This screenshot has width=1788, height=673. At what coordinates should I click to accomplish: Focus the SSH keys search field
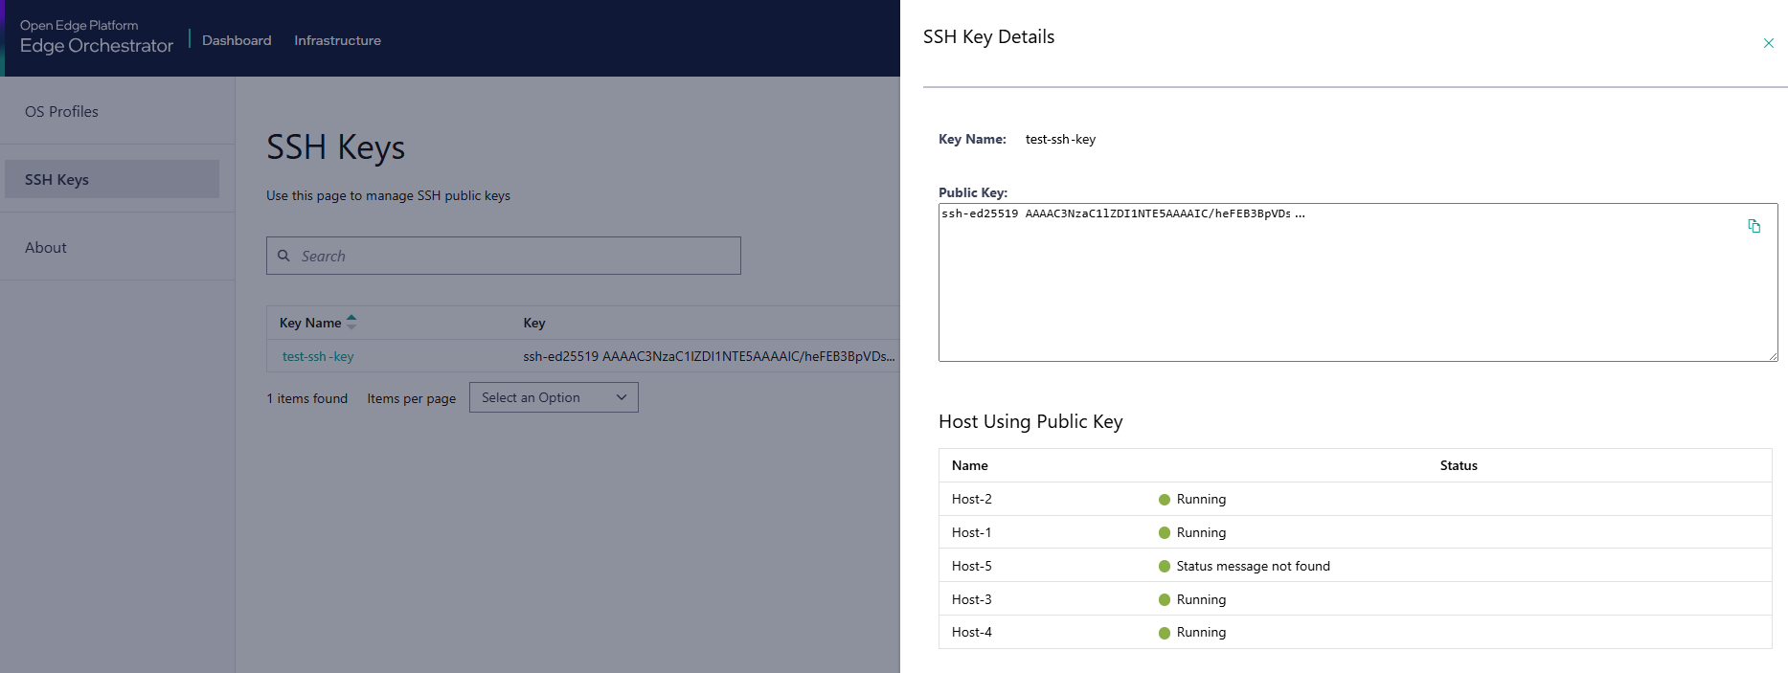click(517, 256)
